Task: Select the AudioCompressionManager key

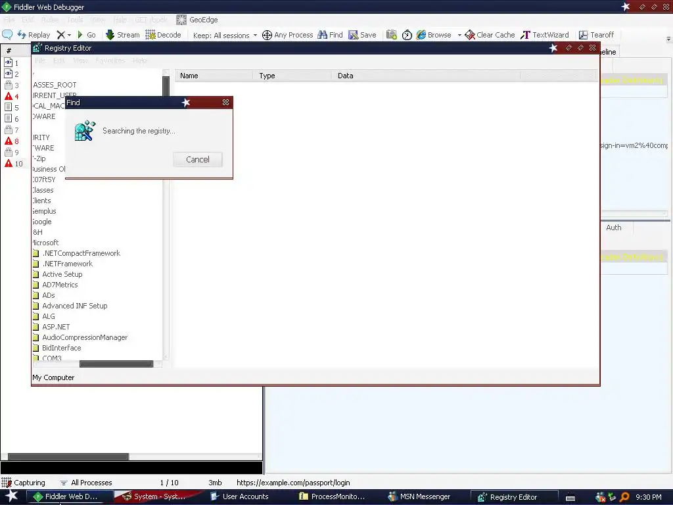Action: coord(85,337)
